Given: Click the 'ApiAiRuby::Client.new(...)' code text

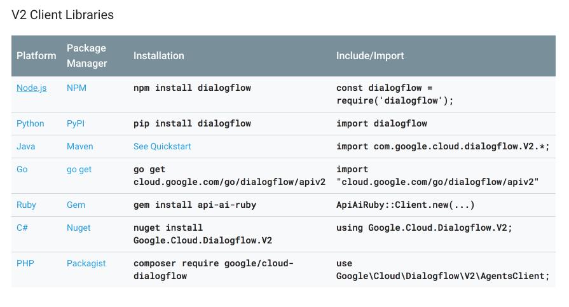Looking at the screenshot, I should tap(406, 205).
